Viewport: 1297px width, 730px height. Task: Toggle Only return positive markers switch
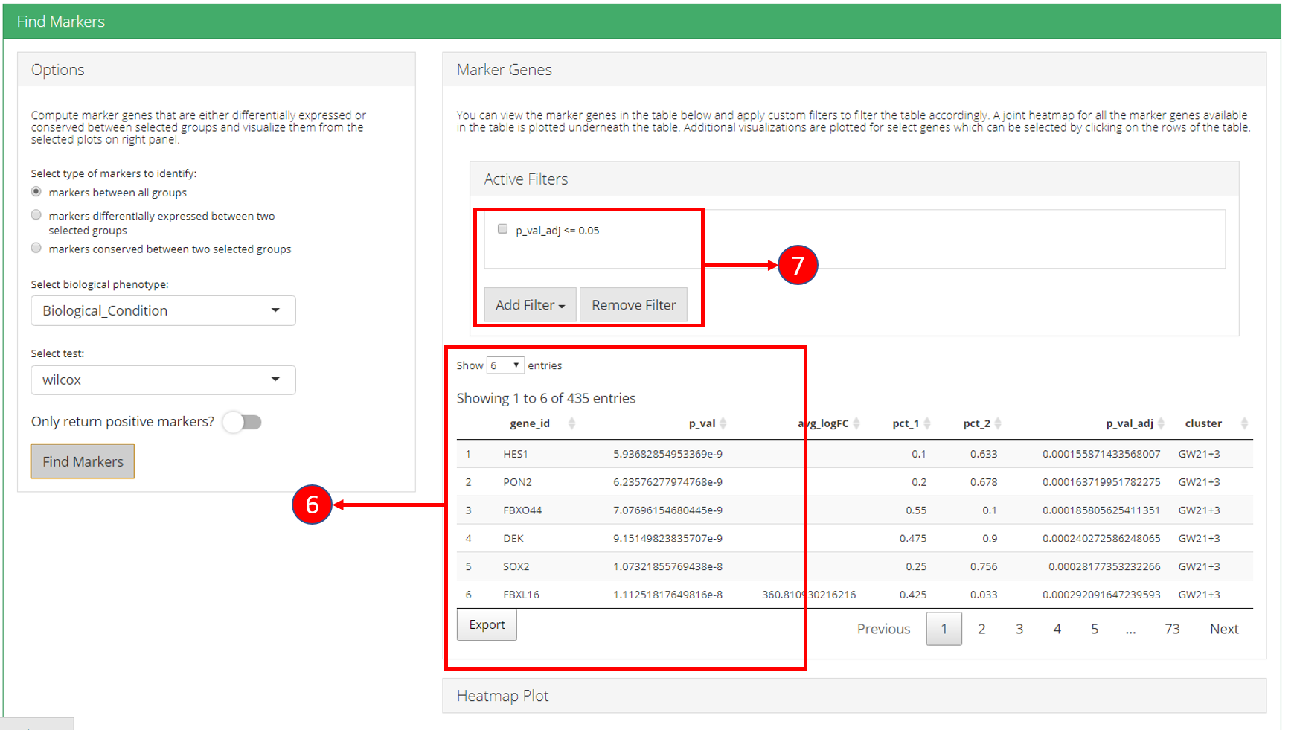coord(243,422)
